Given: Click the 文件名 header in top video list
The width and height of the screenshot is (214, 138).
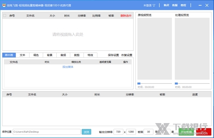Looking at the screenshot, I should click(x=30, y=16).
